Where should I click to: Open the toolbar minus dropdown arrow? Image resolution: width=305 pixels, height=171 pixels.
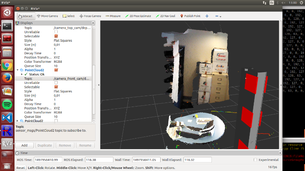tap(220, 16)
